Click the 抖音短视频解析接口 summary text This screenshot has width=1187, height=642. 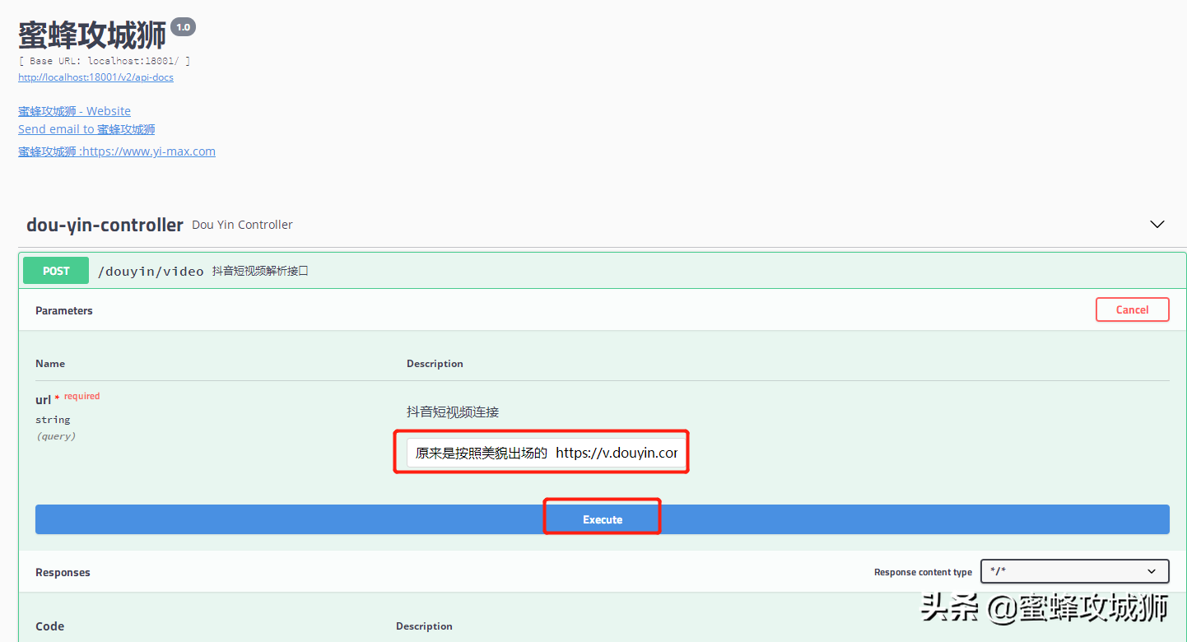point(260,271)
